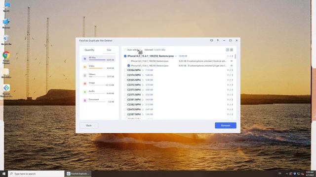316x177 pixels.
Task: Select the Image category icon
Action: tap(85, 84)
